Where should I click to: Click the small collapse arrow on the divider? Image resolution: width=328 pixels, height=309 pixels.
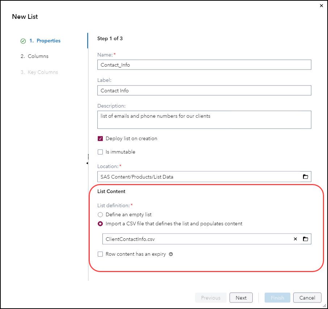[x=87, y=163]
